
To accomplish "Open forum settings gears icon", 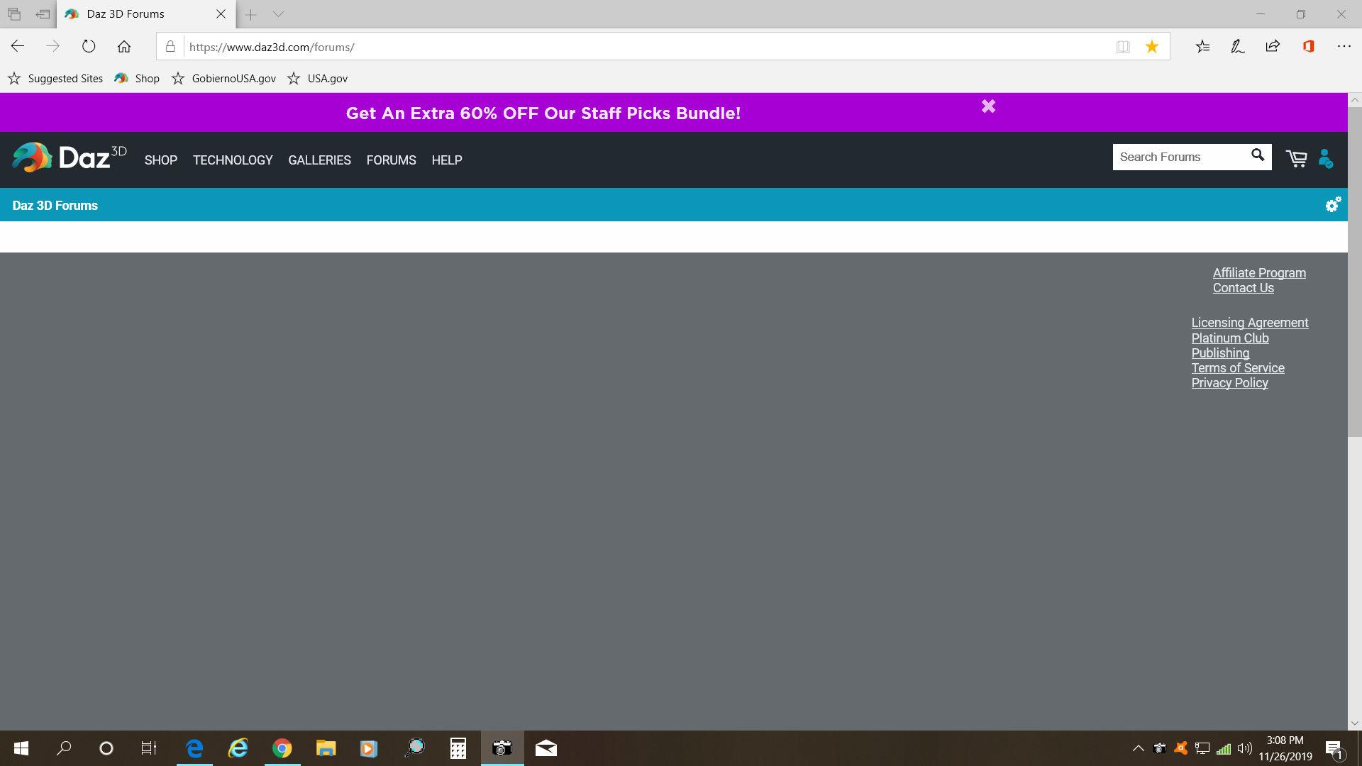I will point(1333,205).
